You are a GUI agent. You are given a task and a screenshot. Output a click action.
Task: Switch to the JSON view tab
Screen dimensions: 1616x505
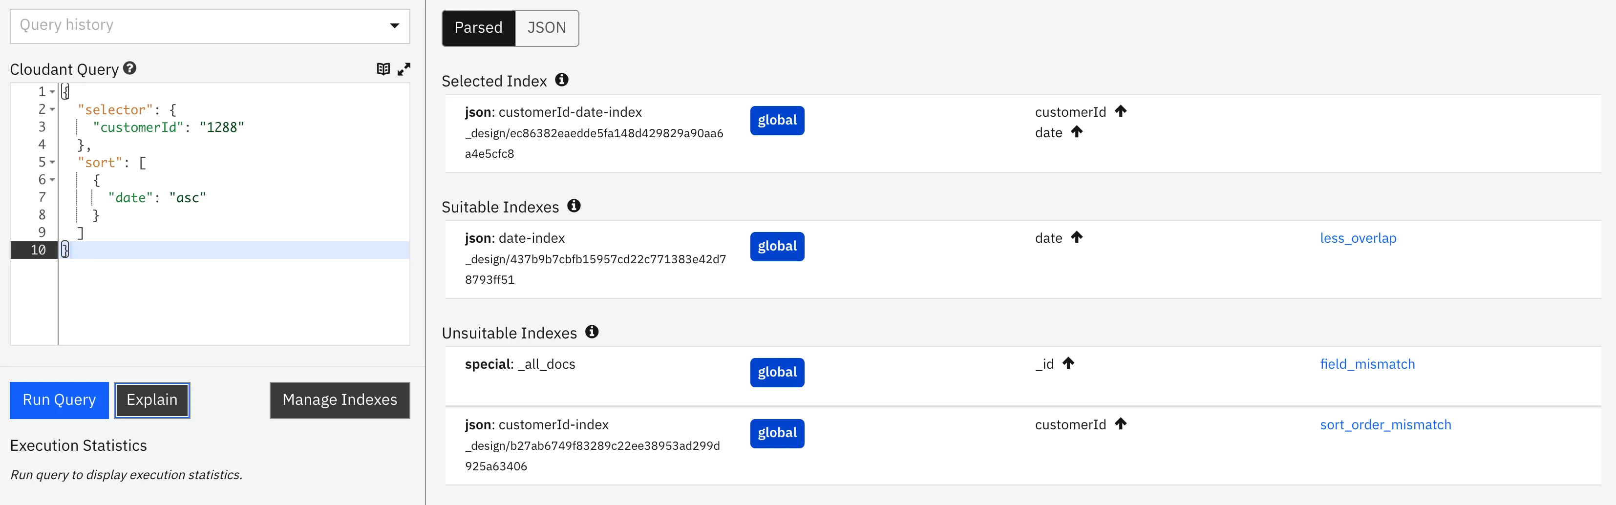click(x=547, y=28)
